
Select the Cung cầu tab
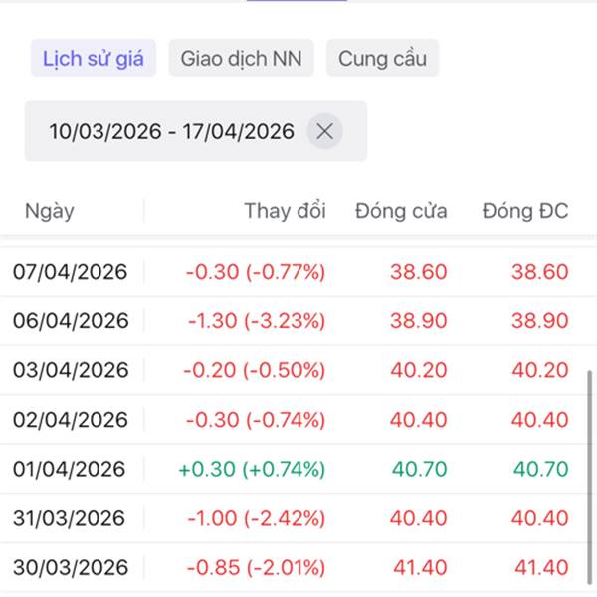[382, 58]
